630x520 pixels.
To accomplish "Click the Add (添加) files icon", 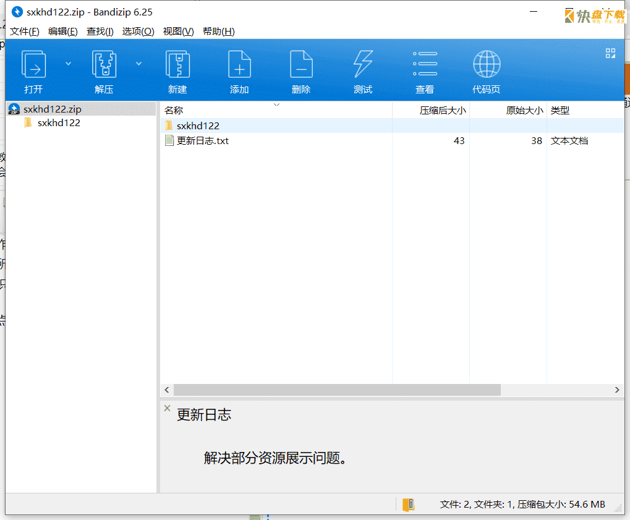I will (239, 64).
